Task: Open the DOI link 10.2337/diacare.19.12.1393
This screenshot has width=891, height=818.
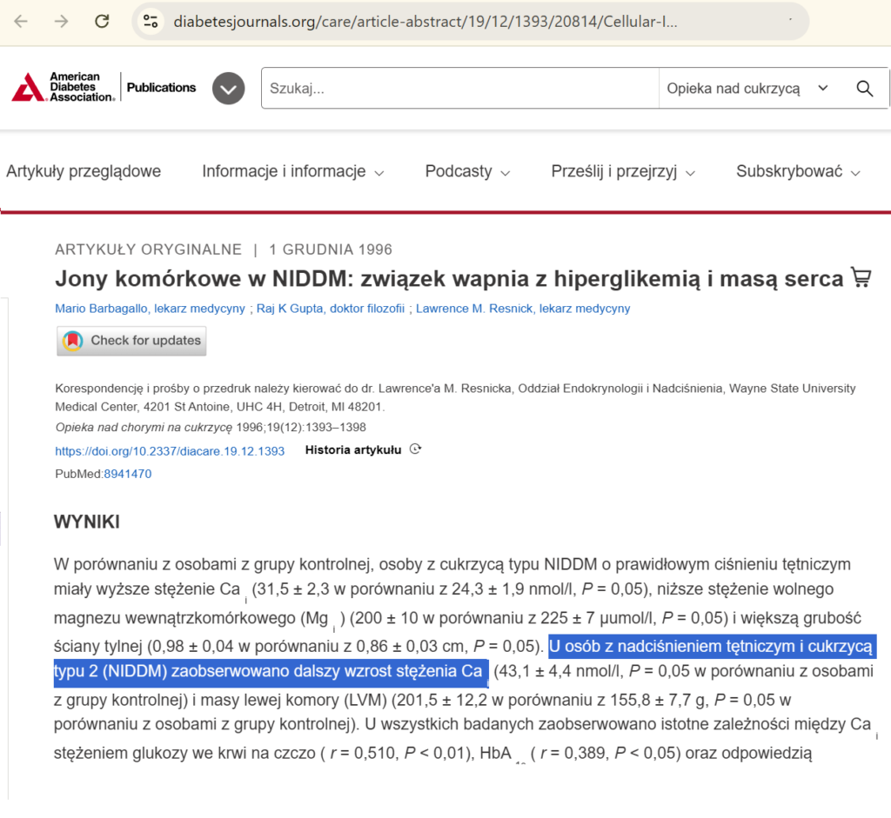Action: pyautogui.click(x=170, y=451)
